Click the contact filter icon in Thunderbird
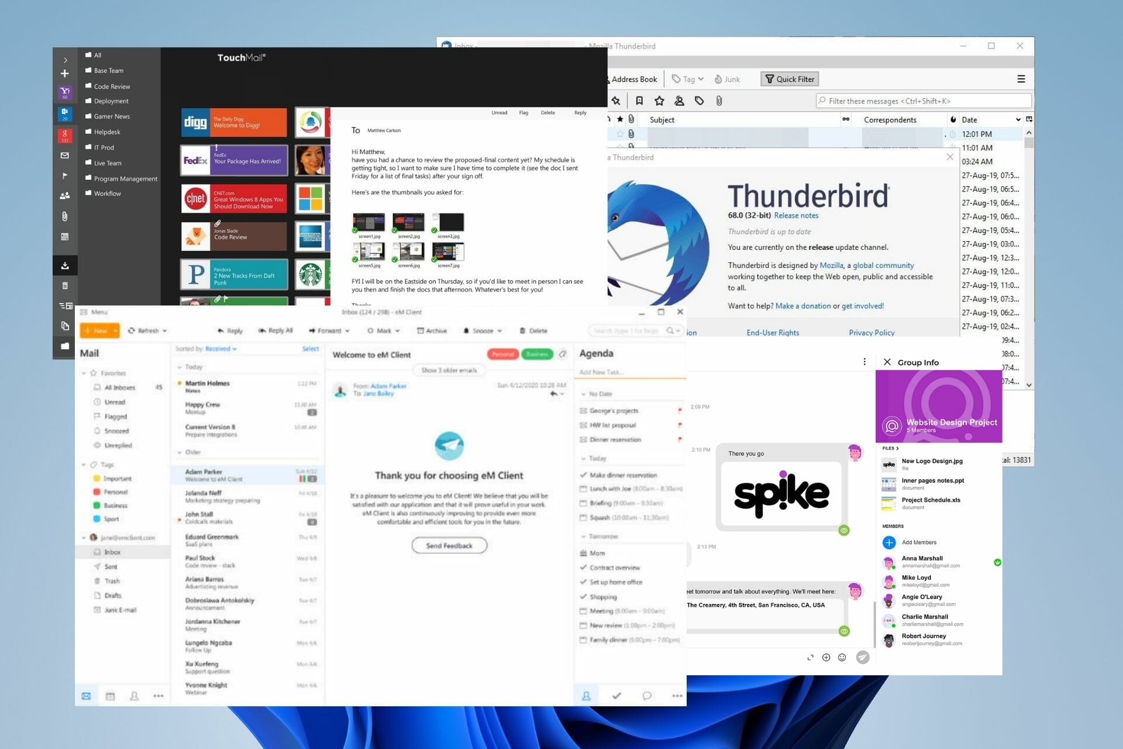 tap(679, 101)
